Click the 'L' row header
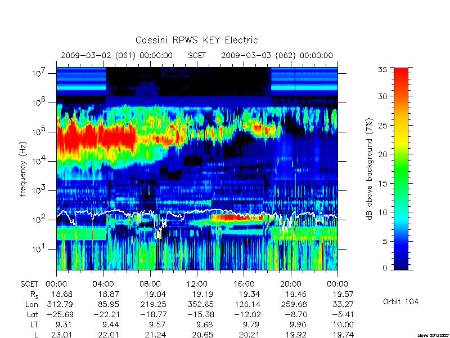The width and height of the screenshot is (450, 338). click(36, 335)
